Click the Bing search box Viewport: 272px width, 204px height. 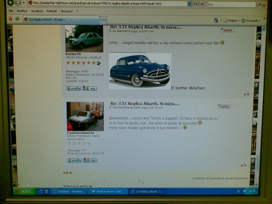[x=231, y=4]
